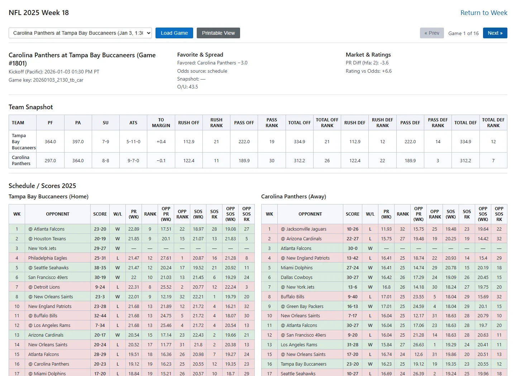This screenshot has height=376, width=516.
Task: Click Arizona Cardinals in Buccaneers schedule
Action: (46, 335)
